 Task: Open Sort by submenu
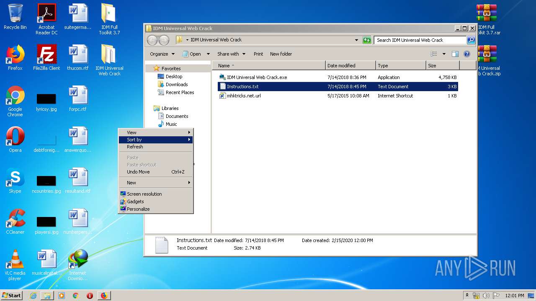coord(156,140)
